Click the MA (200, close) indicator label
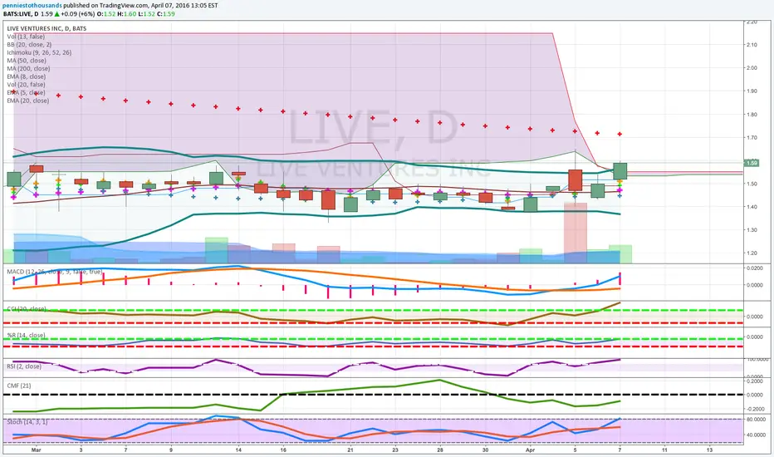Image resolution: width=774 pixels, height=457 pixels. [28, 68]
